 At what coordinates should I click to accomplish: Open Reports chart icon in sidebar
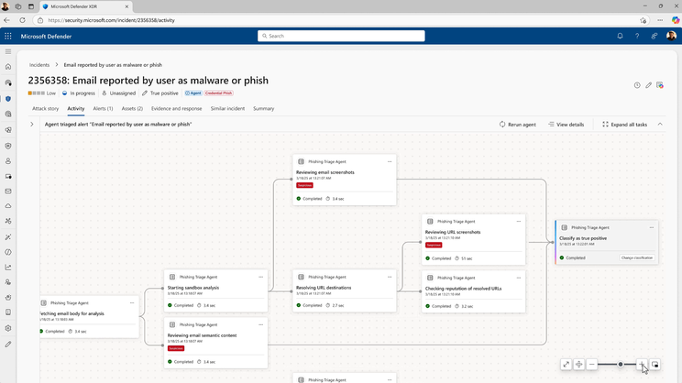coord(8,268)
